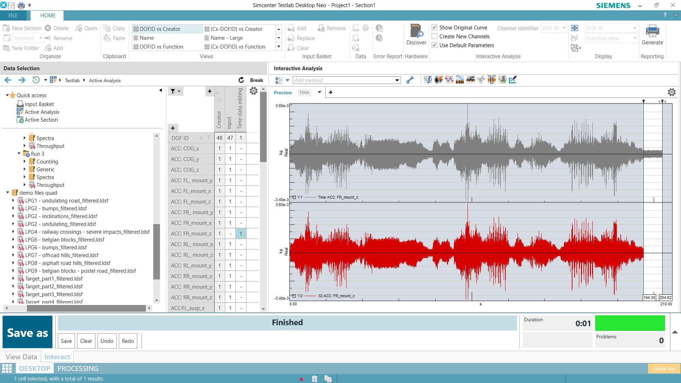The image size is (681, 383).
Task: Uncheck Use Default Parameters
Action: pos(434,45)
